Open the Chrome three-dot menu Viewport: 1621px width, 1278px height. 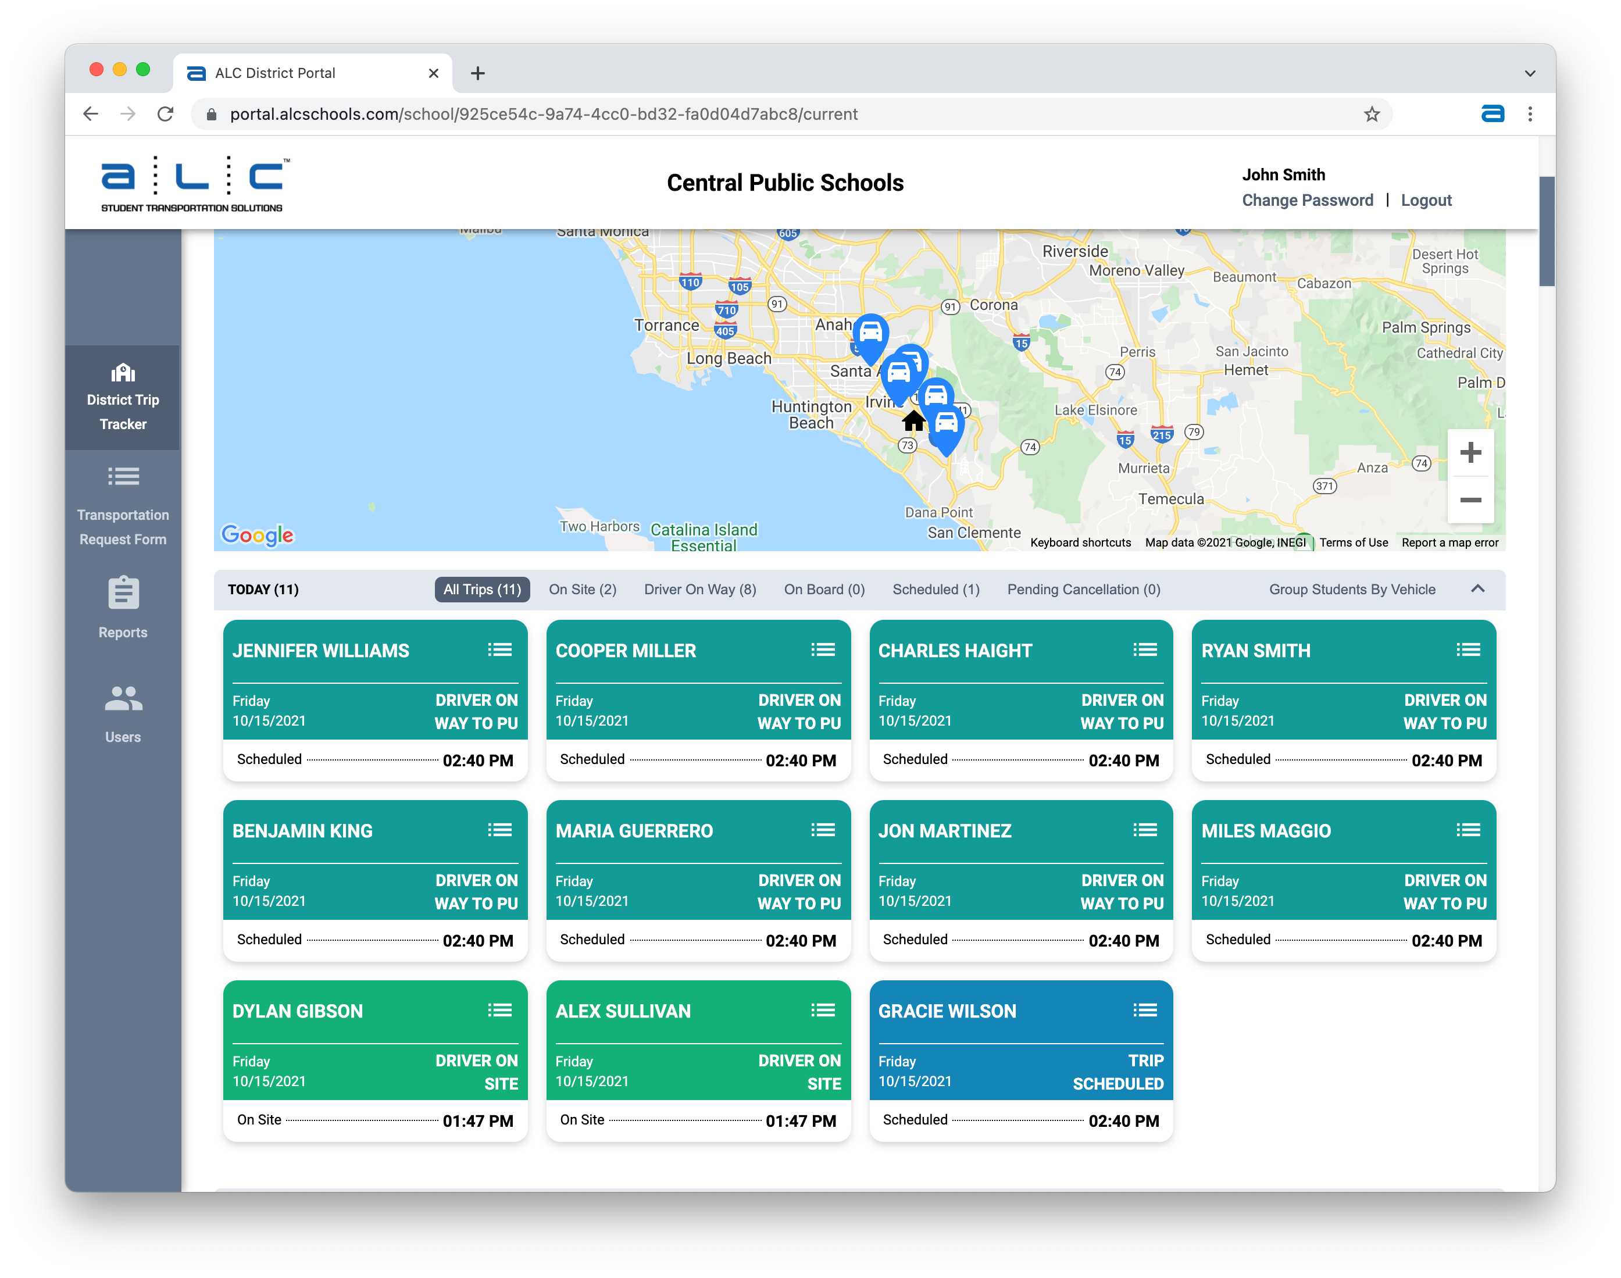[x=1530, y=114]
